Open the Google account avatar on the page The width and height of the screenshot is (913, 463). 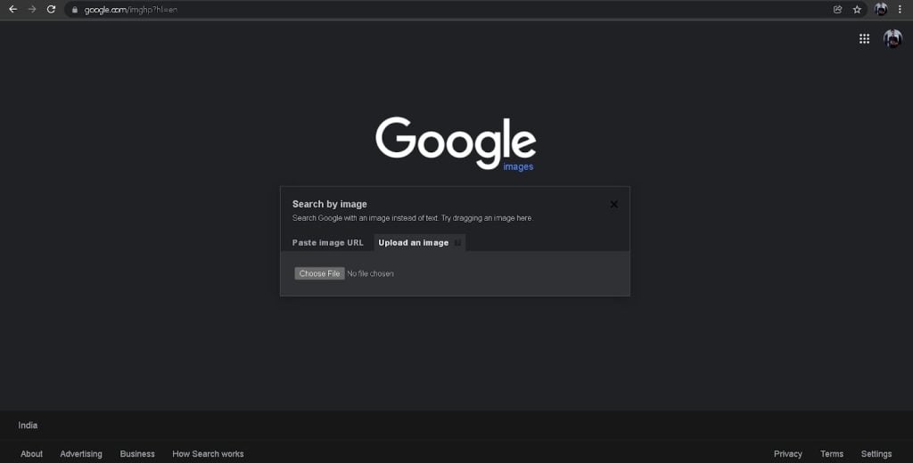click(x=892, y=38)
